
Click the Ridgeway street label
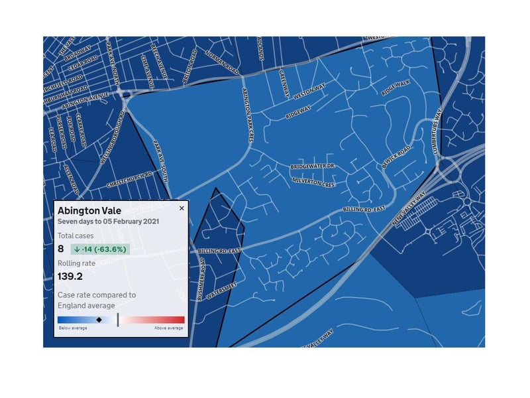[298, 112]
